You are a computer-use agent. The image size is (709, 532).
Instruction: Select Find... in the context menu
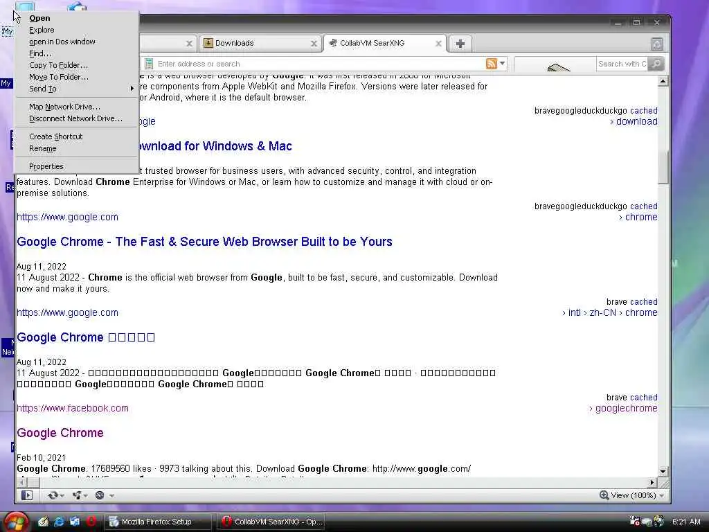pos(77,53)
